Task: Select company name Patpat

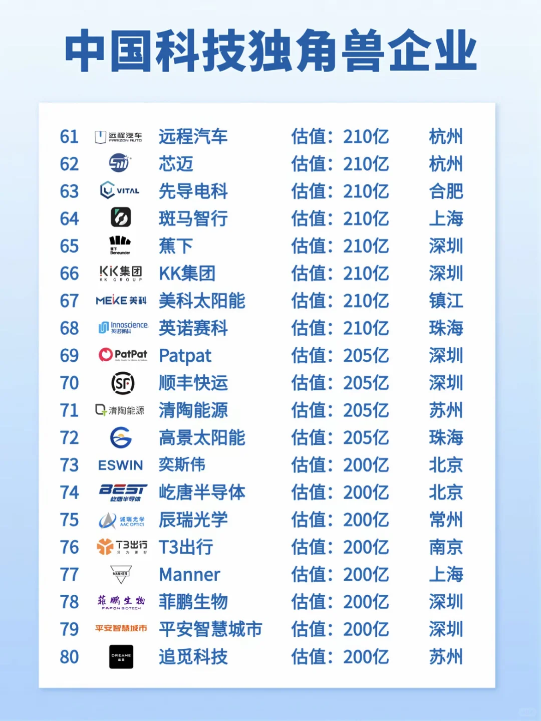Action: (185, 356)
